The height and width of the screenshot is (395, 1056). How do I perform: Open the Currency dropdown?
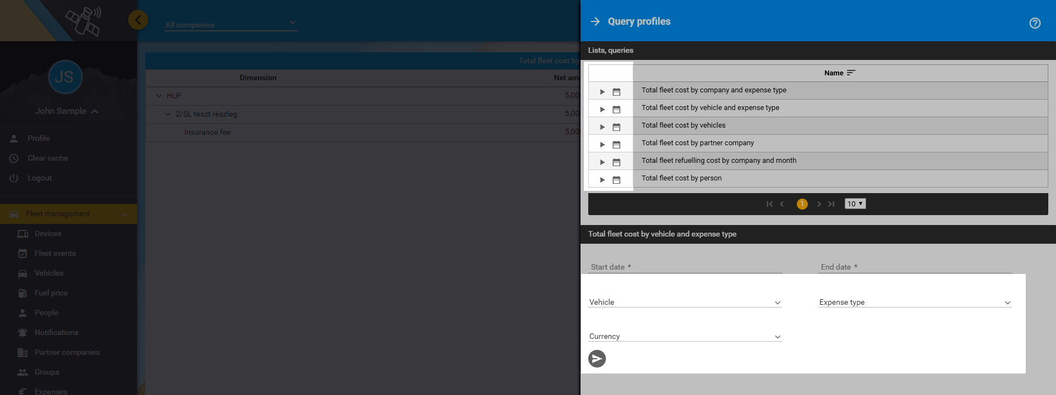pos(685,337)
